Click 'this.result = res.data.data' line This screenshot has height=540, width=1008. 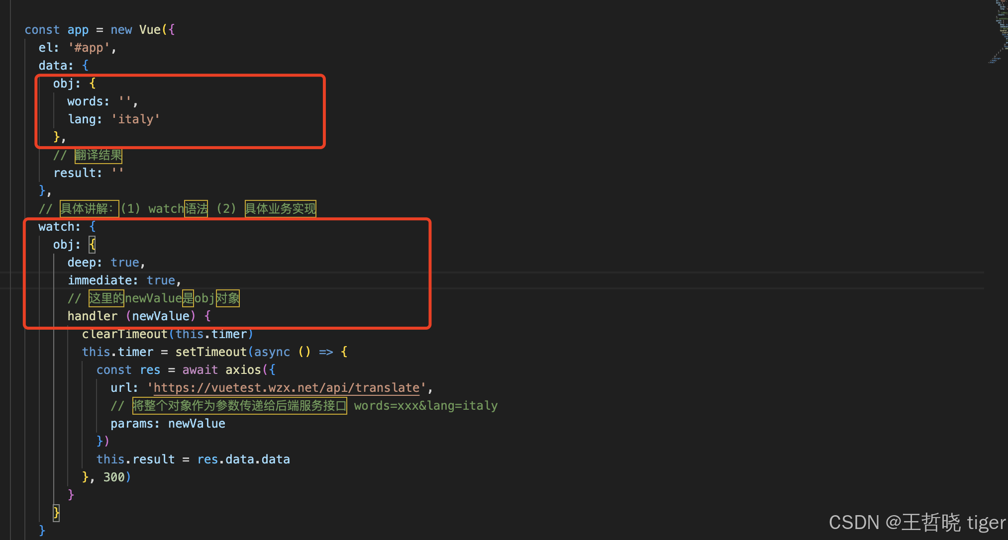tap(193, 459)
